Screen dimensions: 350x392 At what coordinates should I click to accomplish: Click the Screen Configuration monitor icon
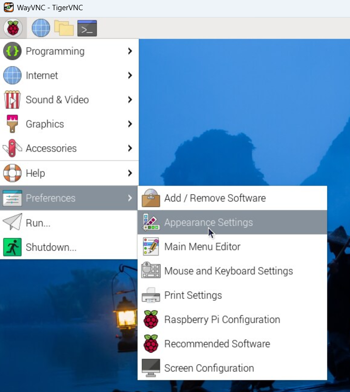151,368
